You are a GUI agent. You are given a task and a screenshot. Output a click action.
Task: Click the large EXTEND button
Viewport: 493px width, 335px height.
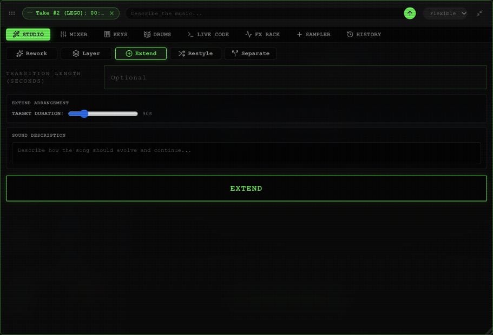pyautogui.click(x=246, y=189)
